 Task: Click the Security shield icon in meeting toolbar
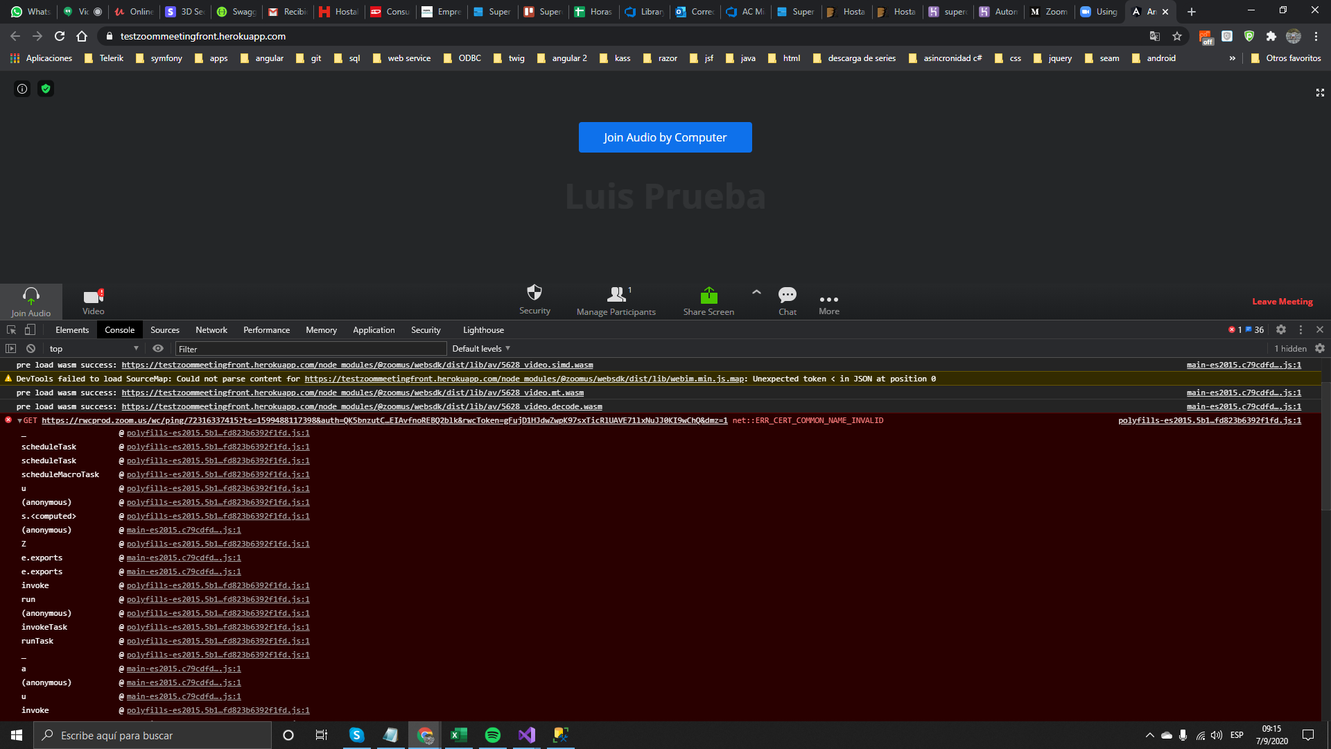coord(534,293)
